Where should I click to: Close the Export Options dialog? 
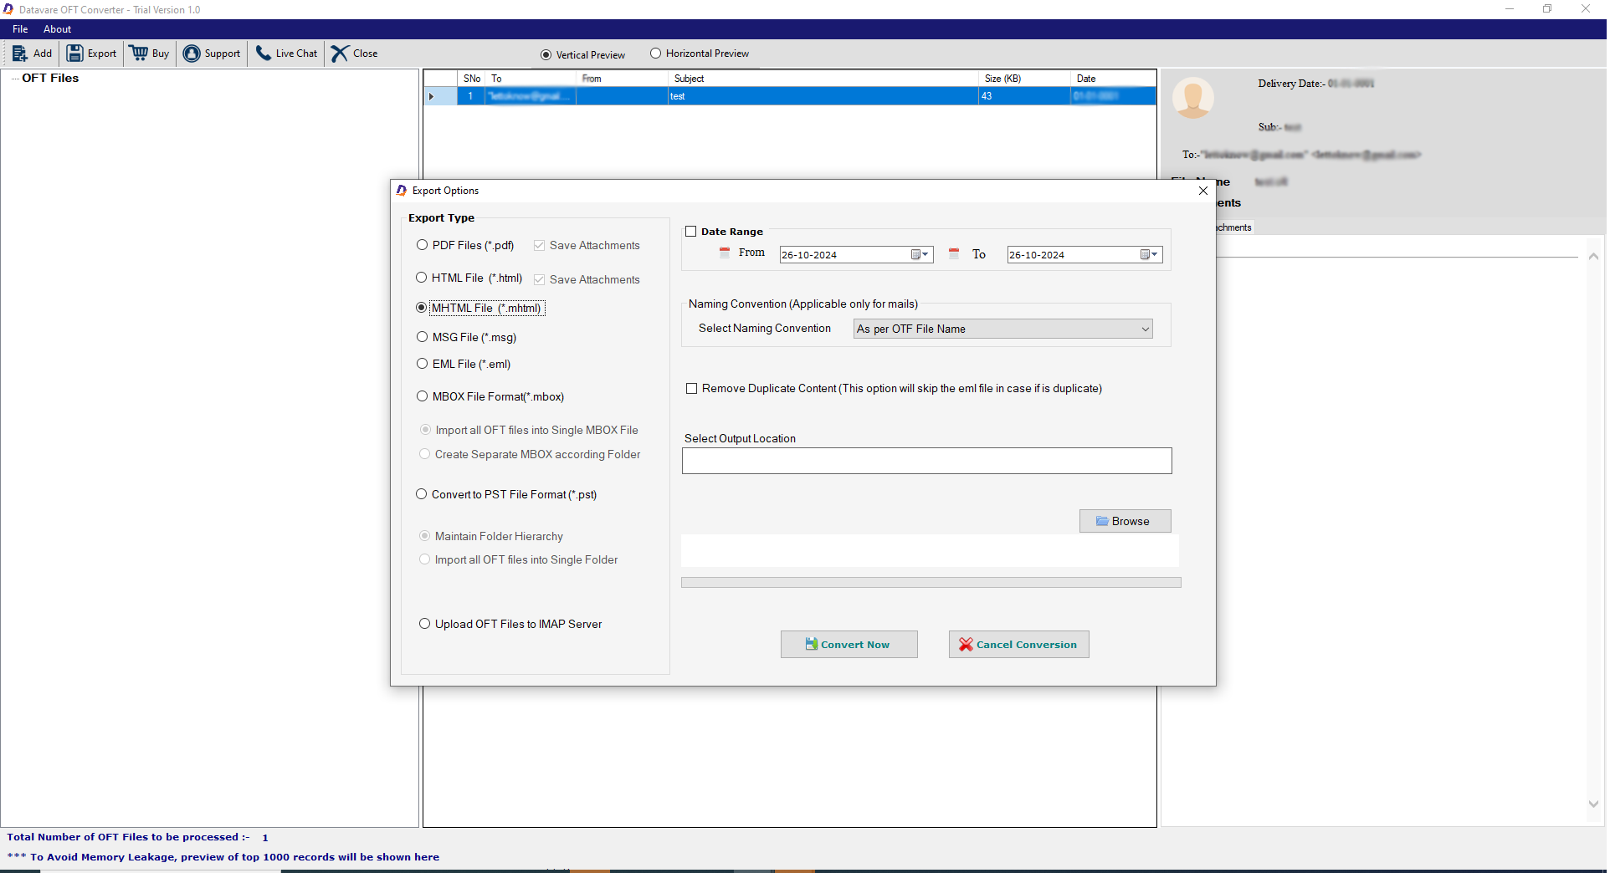pos(1202,191)
